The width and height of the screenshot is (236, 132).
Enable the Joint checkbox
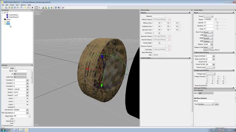[x=14, y=123]
